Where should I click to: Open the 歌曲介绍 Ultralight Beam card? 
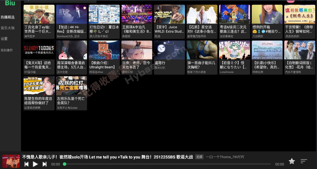pyautogui.click(x=104, y=58)
